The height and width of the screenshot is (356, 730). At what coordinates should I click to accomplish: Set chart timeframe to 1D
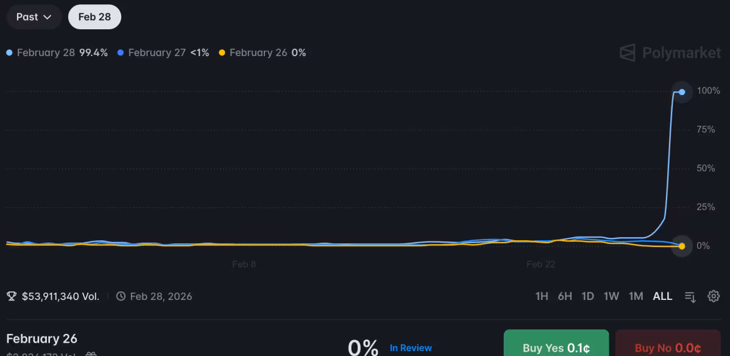587,296
